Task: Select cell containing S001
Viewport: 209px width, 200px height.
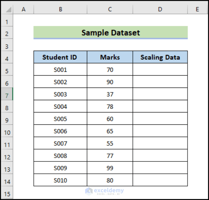Action: point(60,69)
